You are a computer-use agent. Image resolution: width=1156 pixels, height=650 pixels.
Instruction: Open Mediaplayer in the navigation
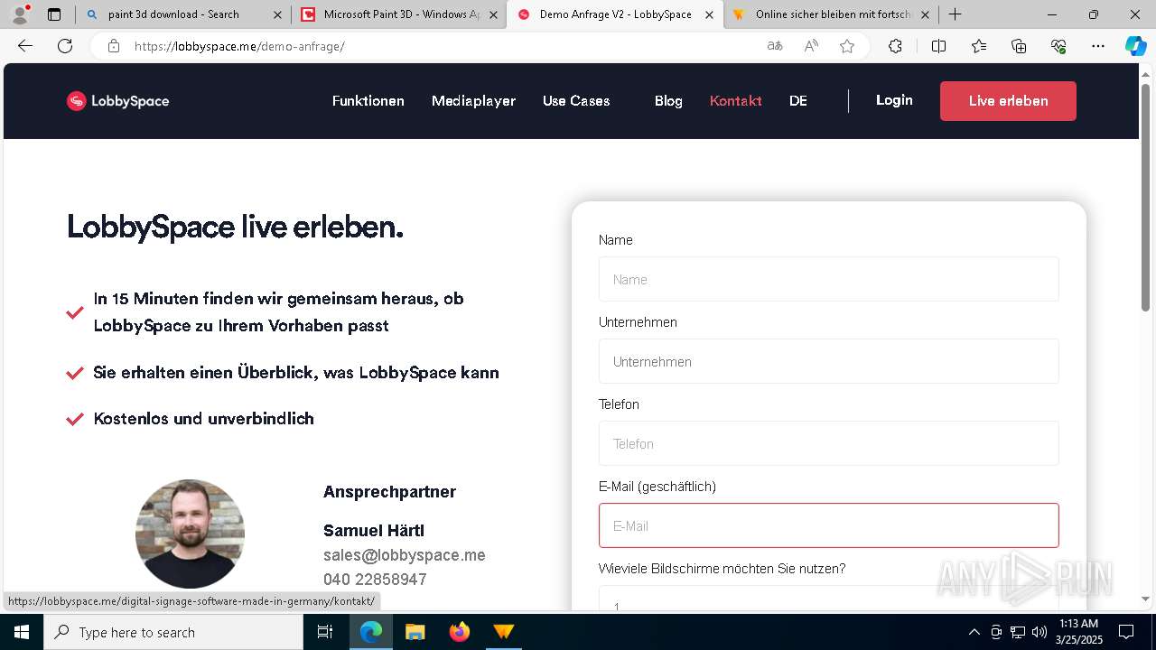pyautogui.click(x=473, y=101)
